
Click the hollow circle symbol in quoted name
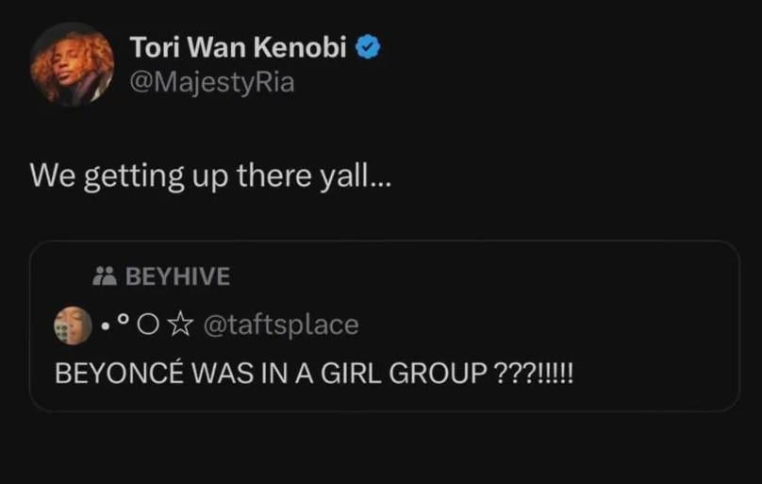point(149,325)
